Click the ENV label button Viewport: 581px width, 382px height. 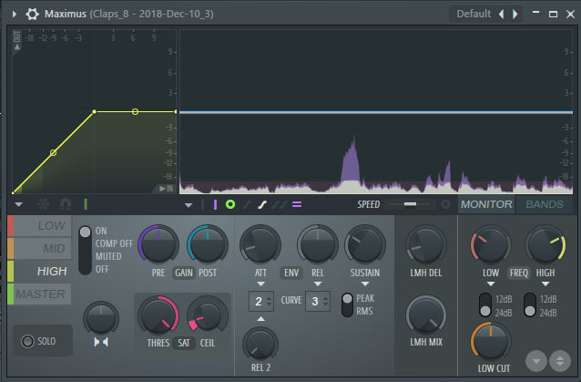pos(291,273)
